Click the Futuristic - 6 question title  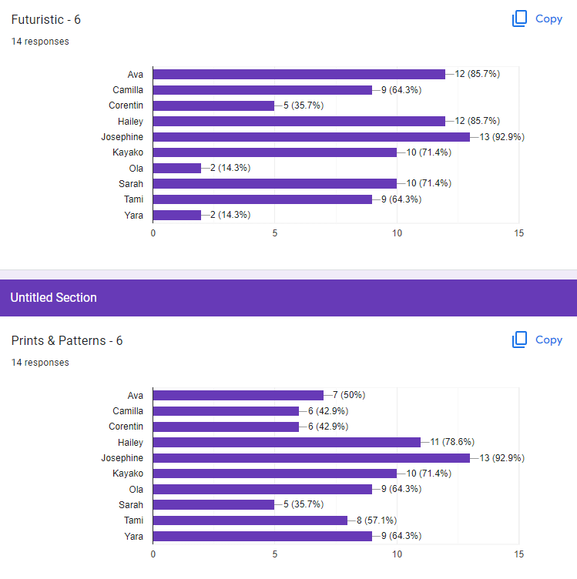click(x=45, y=19)
